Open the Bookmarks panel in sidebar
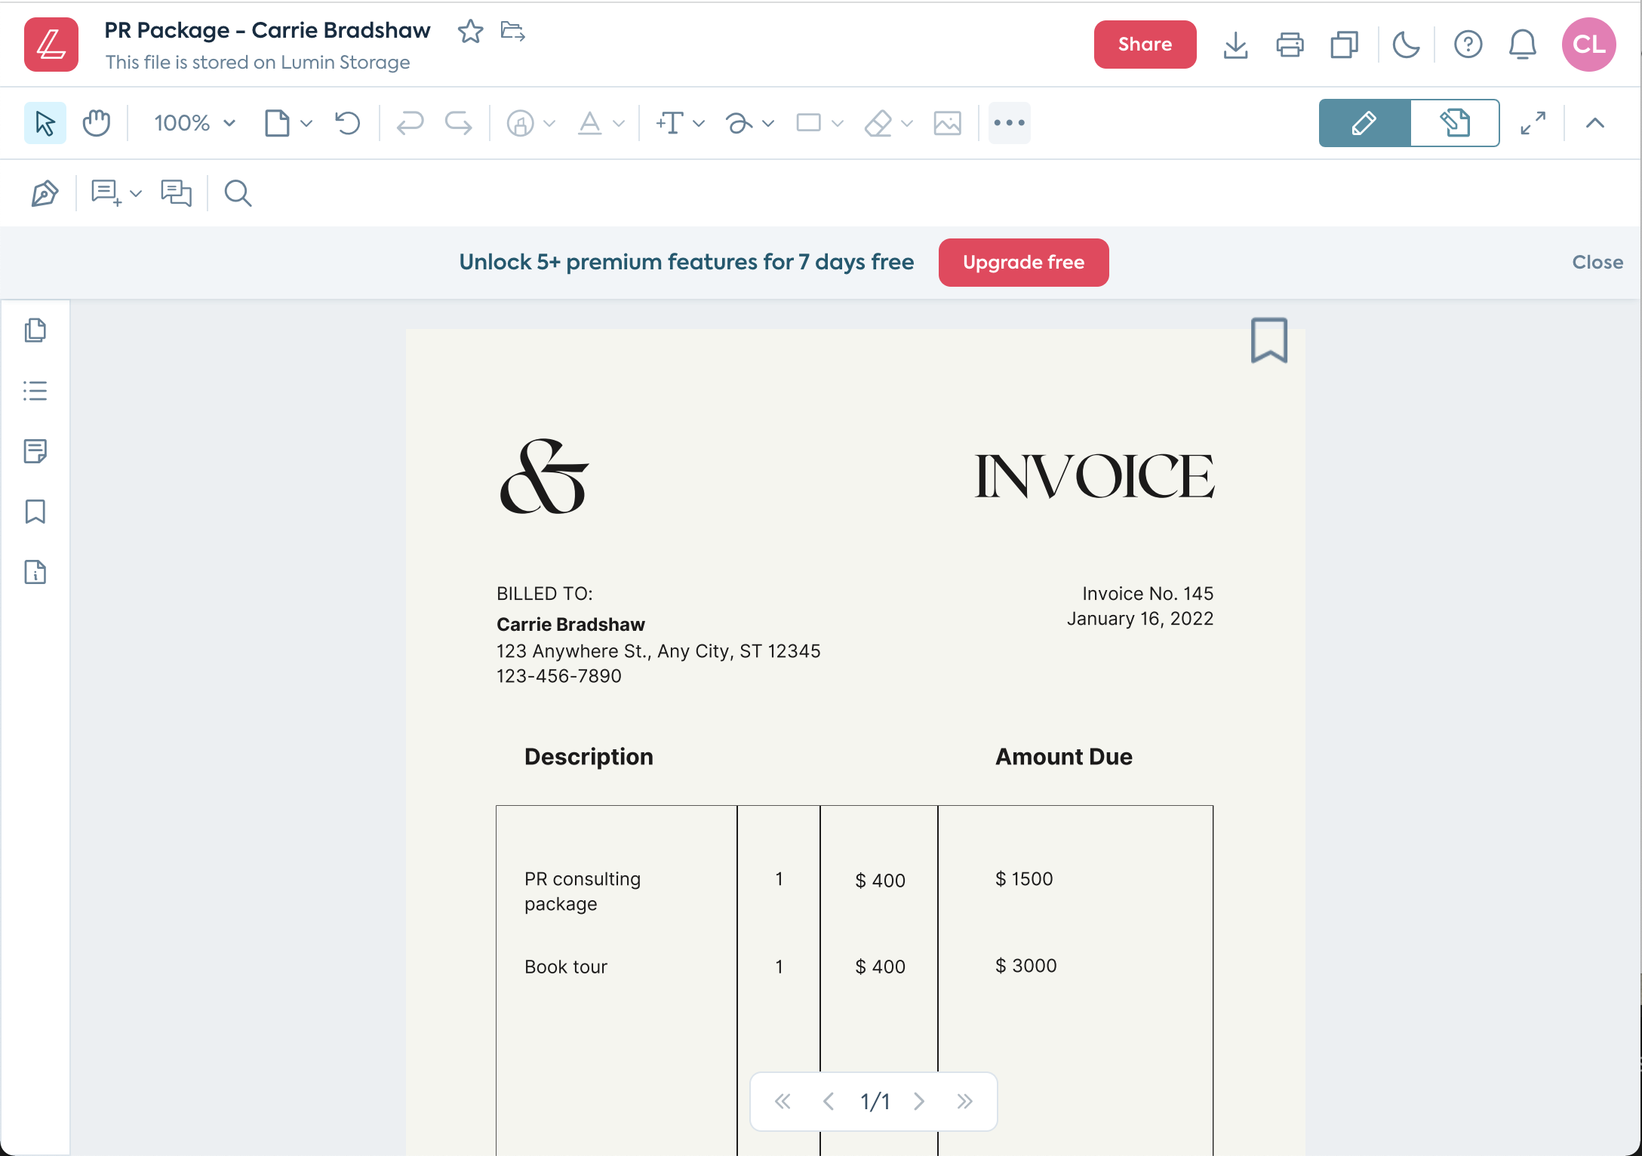 [x=35, y=512]
